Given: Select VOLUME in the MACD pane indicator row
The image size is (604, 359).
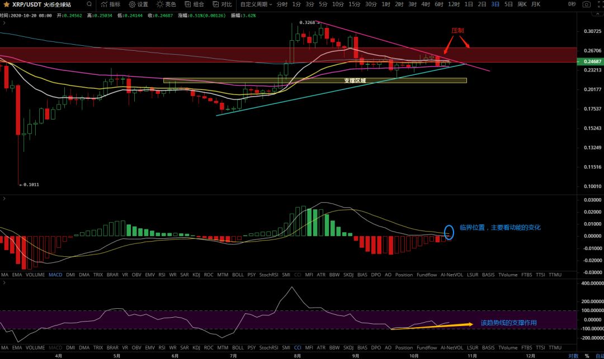Looking at the screenshot, I should pyautogui.click(x=35, y=275).
